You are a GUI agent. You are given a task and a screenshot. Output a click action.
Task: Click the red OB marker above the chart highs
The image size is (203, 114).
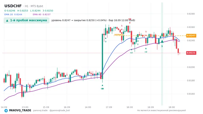tap(130, 19)
